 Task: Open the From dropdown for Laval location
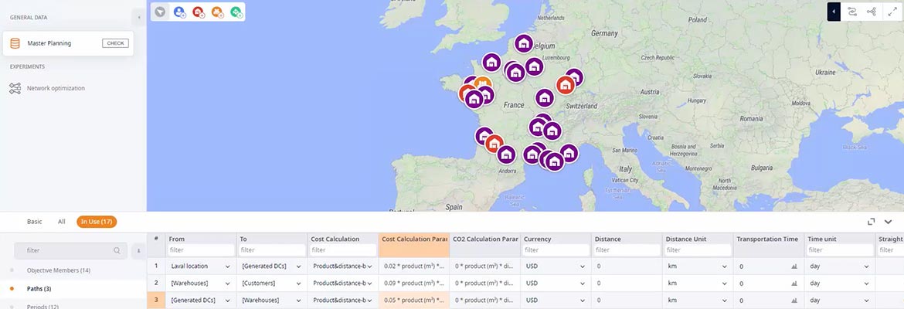tap(227, 267)
